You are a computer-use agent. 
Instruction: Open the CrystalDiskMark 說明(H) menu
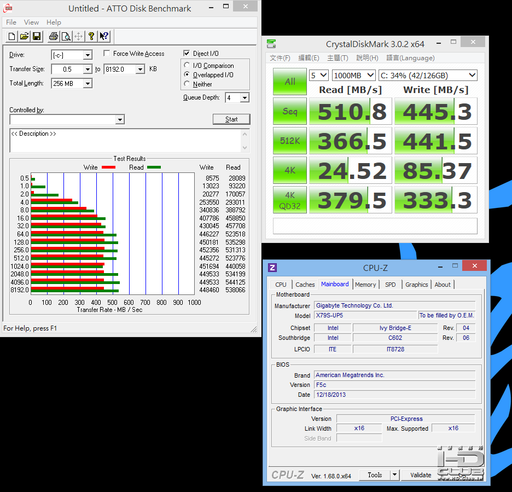pos(367,58)
